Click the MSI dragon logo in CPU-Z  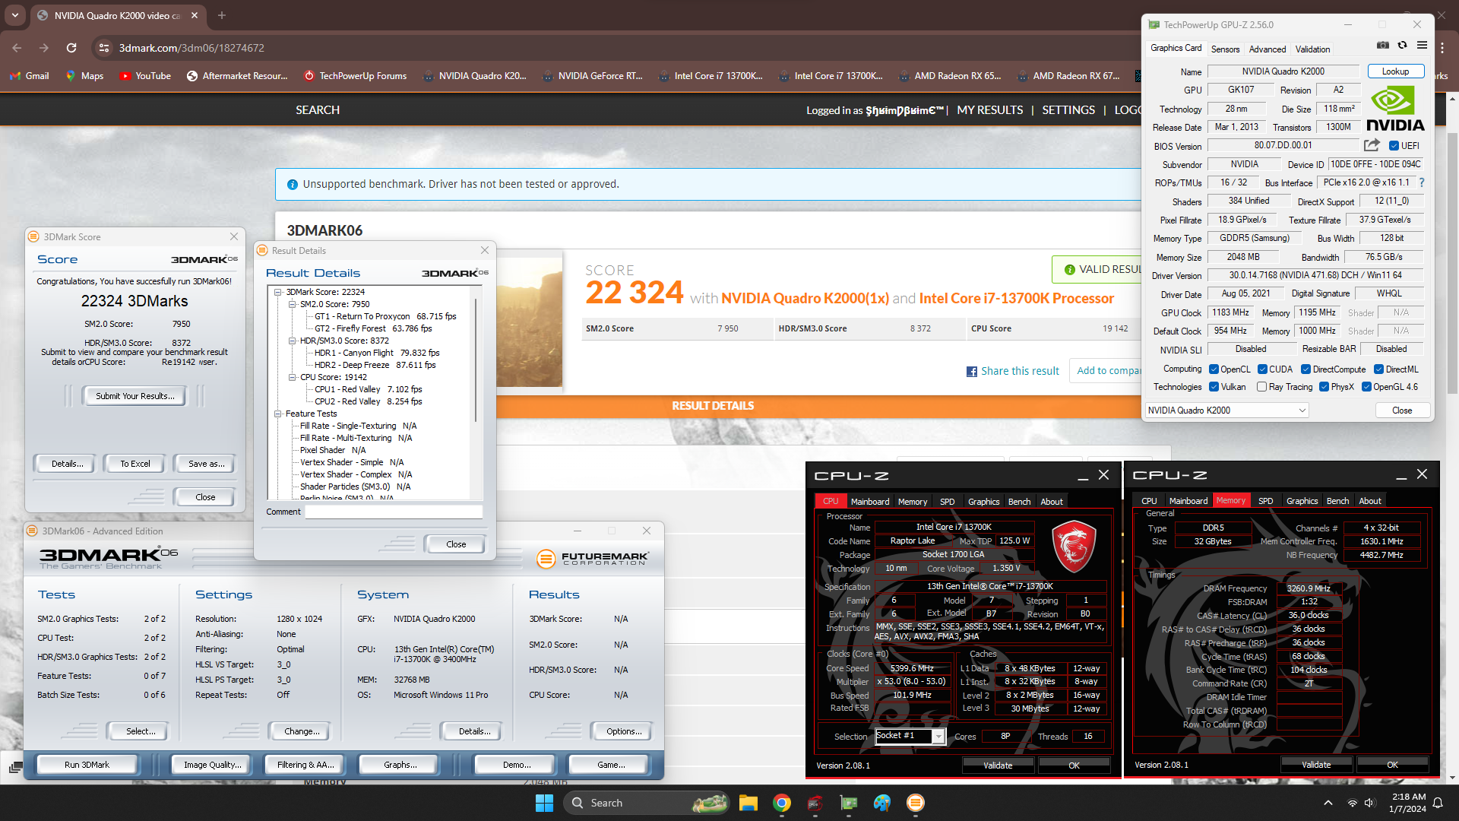[x=1073, y=546]
